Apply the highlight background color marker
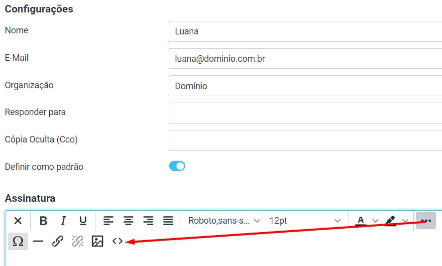Screen dimensions: 442x266 (391, 221)
